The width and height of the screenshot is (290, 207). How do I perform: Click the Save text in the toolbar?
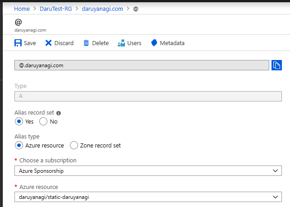(x=30, y=43)
